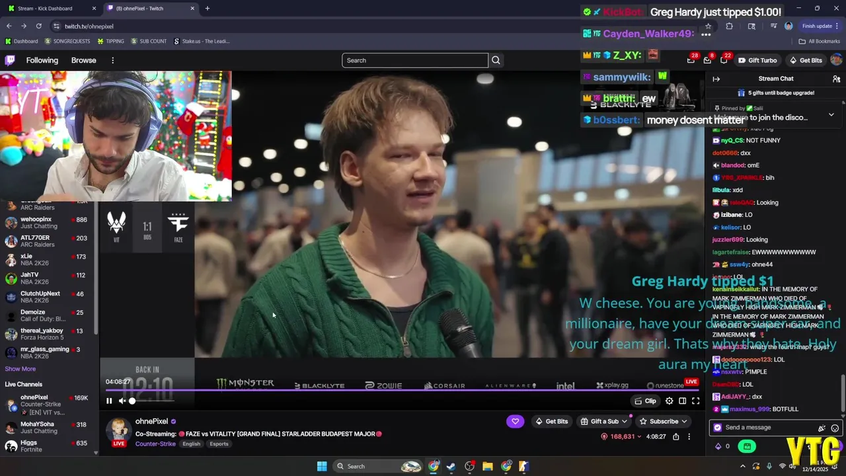Open the MohaYSoha live channel
The image size is (846, 476).
50,428
